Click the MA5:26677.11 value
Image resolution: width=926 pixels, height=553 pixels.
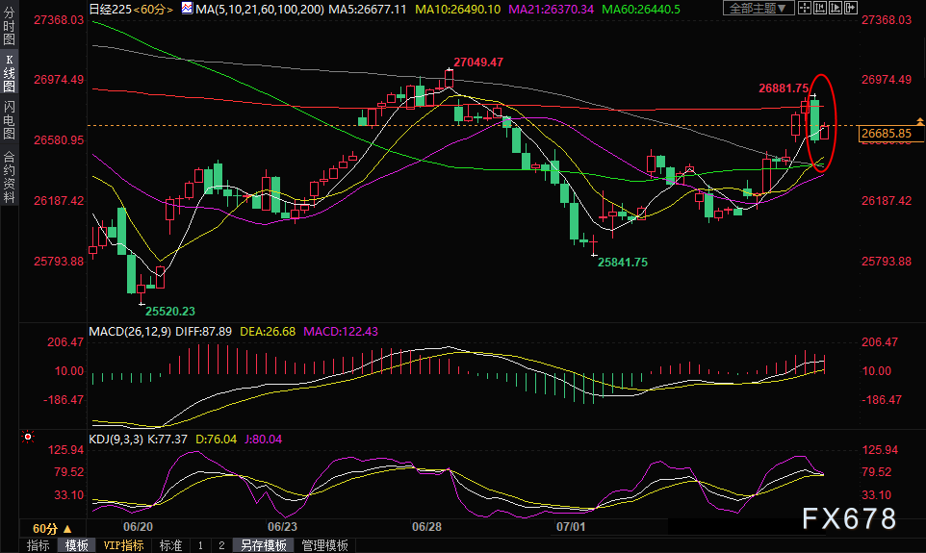(368, 9)
